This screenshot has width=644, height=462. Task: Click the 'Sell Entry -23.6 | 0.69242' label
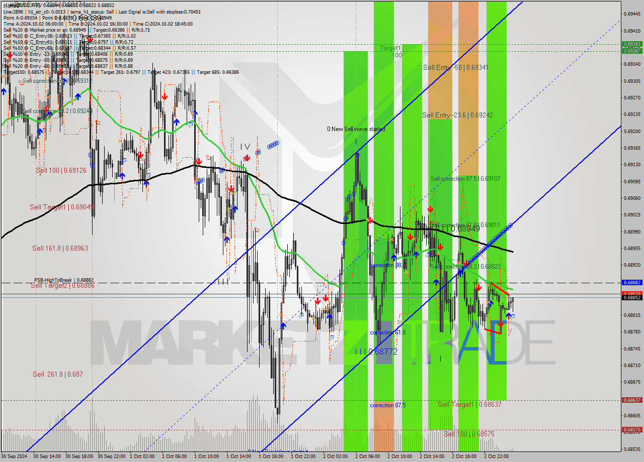pos(457,115)
